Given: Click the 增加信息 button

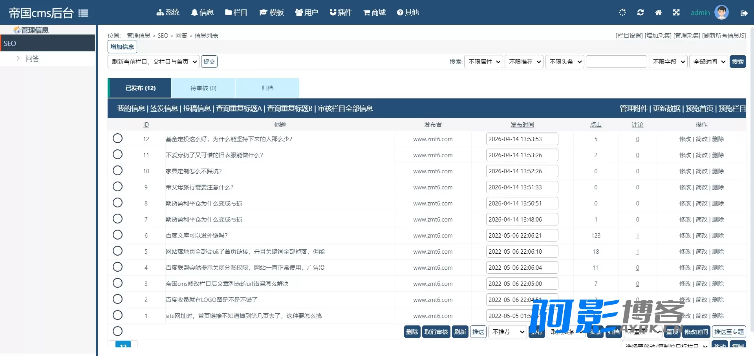Looking at the screenshot, I should pos(122,47).
